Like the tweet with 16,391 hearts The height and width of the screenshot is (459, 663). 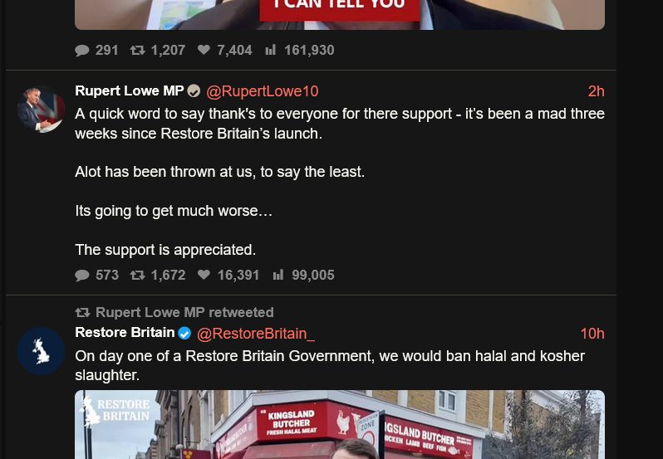click(204, 275)
